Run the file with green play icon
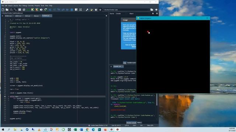236x132 pixels. (x=28, y=10)
